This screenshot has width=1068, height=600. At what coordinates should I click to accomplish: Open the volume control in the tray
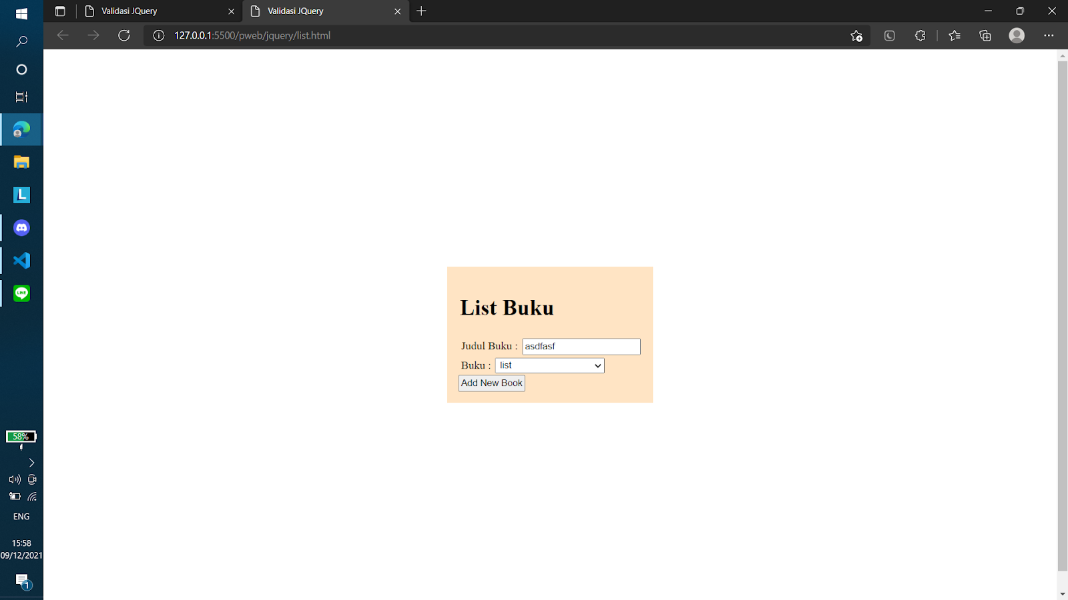[15, 479]
